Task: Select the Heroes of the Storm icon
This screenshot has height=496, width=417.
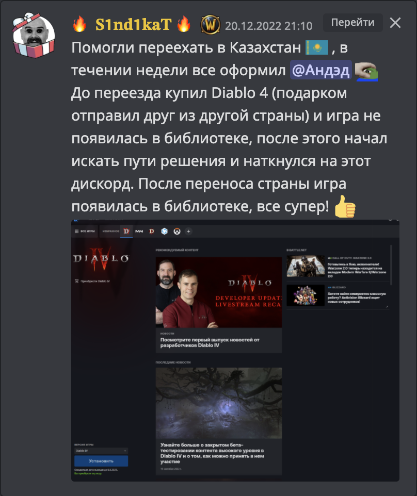Action: [x=164, y=231]
